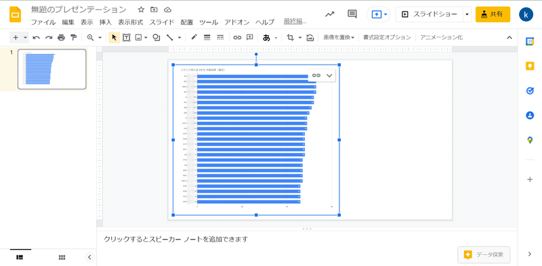
Task: Collapse the filmstrip panel with the arrow
Action: pos(89,257)
